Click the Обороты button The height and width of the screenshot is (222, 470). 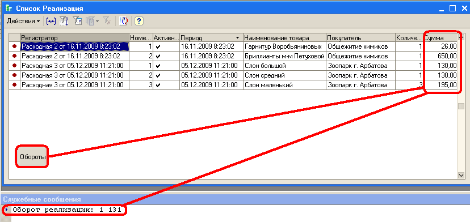pos(32,157)
